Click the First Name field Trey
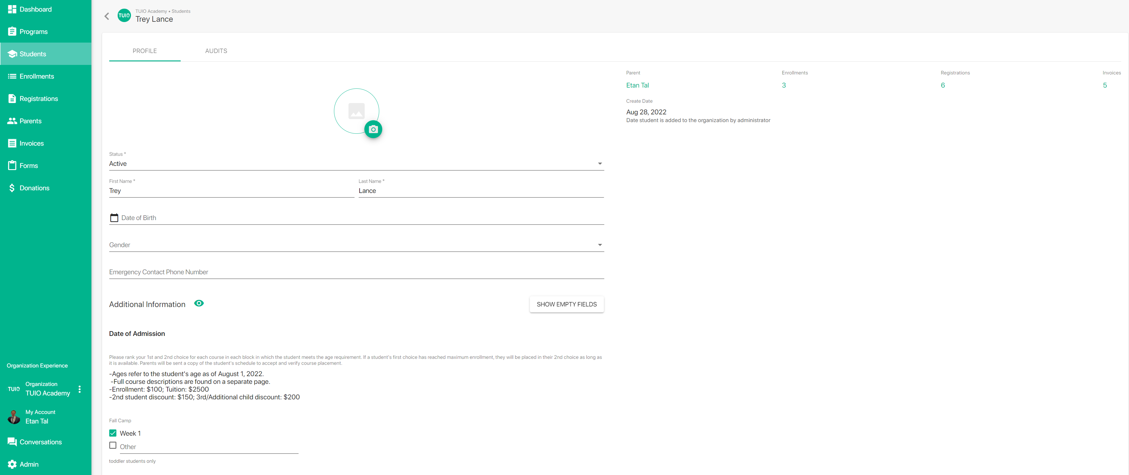 pos(231,191)
